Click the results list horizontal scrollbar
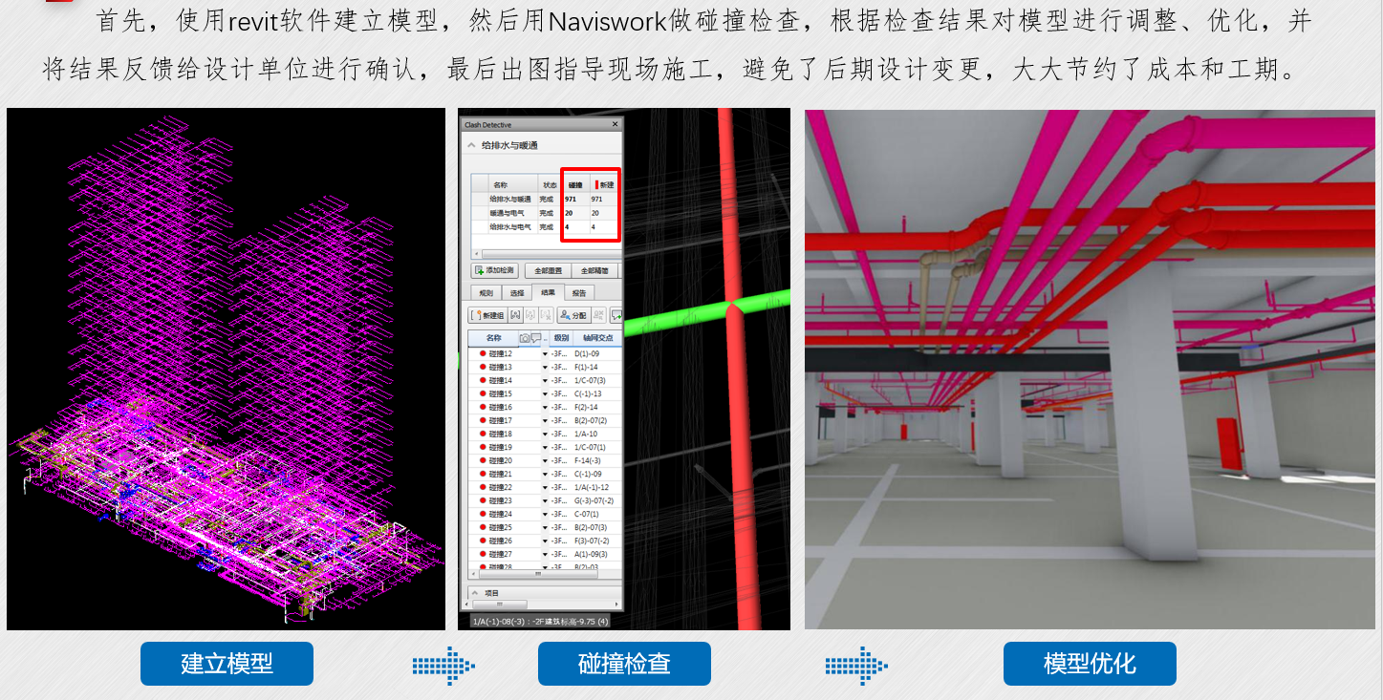This screenshot has width=1383, height=700. pos(539,574)
